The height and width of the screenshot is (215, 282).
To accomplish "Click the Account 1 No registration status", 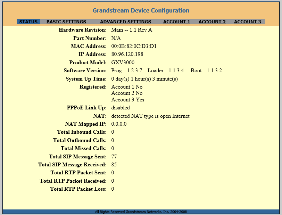I will [127, 87].
